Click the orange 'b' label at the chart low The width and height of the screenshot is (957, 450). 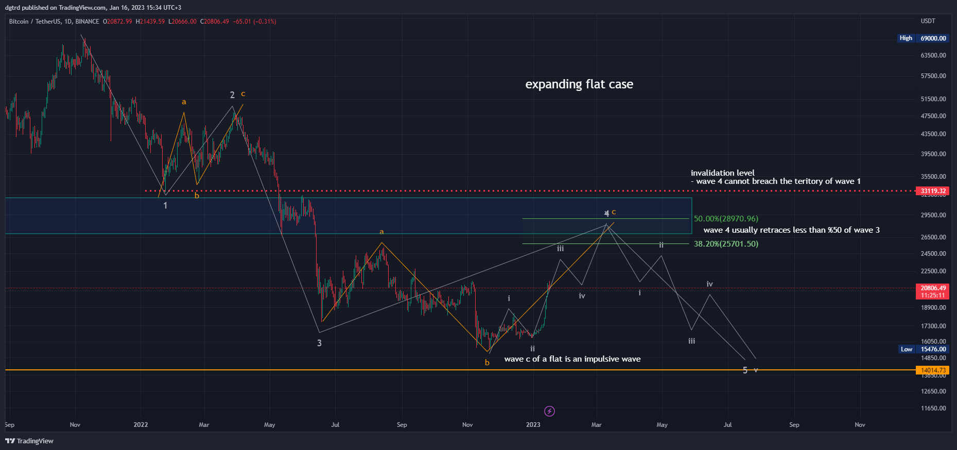click(487, 363)
